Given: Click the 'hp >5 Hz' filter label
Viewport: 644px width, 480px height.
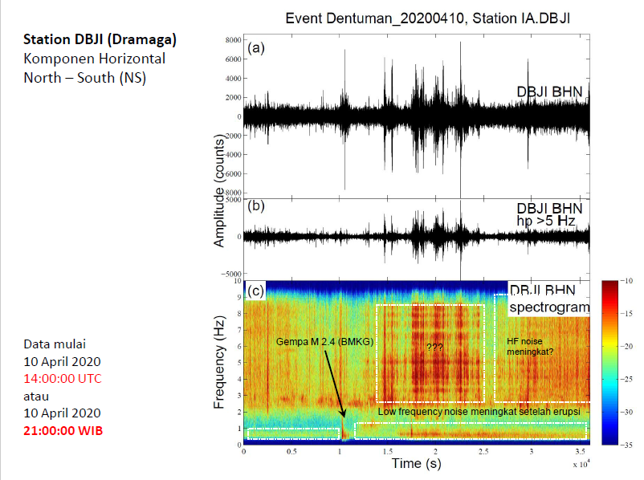Looking at the screenshot, I should [x=546, y=221].
